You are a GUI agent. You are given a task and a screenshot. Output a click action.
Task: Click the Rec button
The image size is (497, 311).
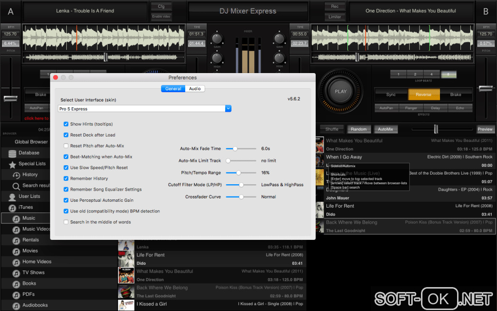[335, 6]
